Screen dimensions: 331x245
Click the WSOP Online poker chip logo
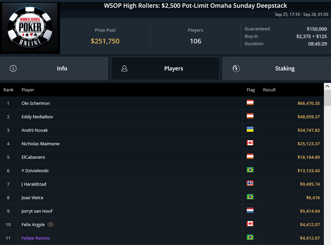[30, 27]
